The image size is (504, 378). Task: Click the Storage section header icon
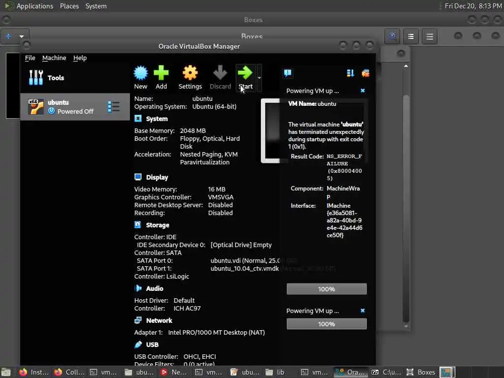tap(138, 225)
